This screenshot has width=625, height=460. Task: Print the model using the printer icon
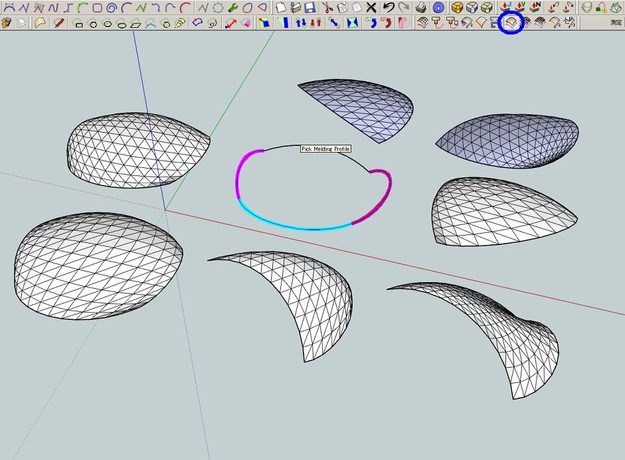(x=421, y=7)
